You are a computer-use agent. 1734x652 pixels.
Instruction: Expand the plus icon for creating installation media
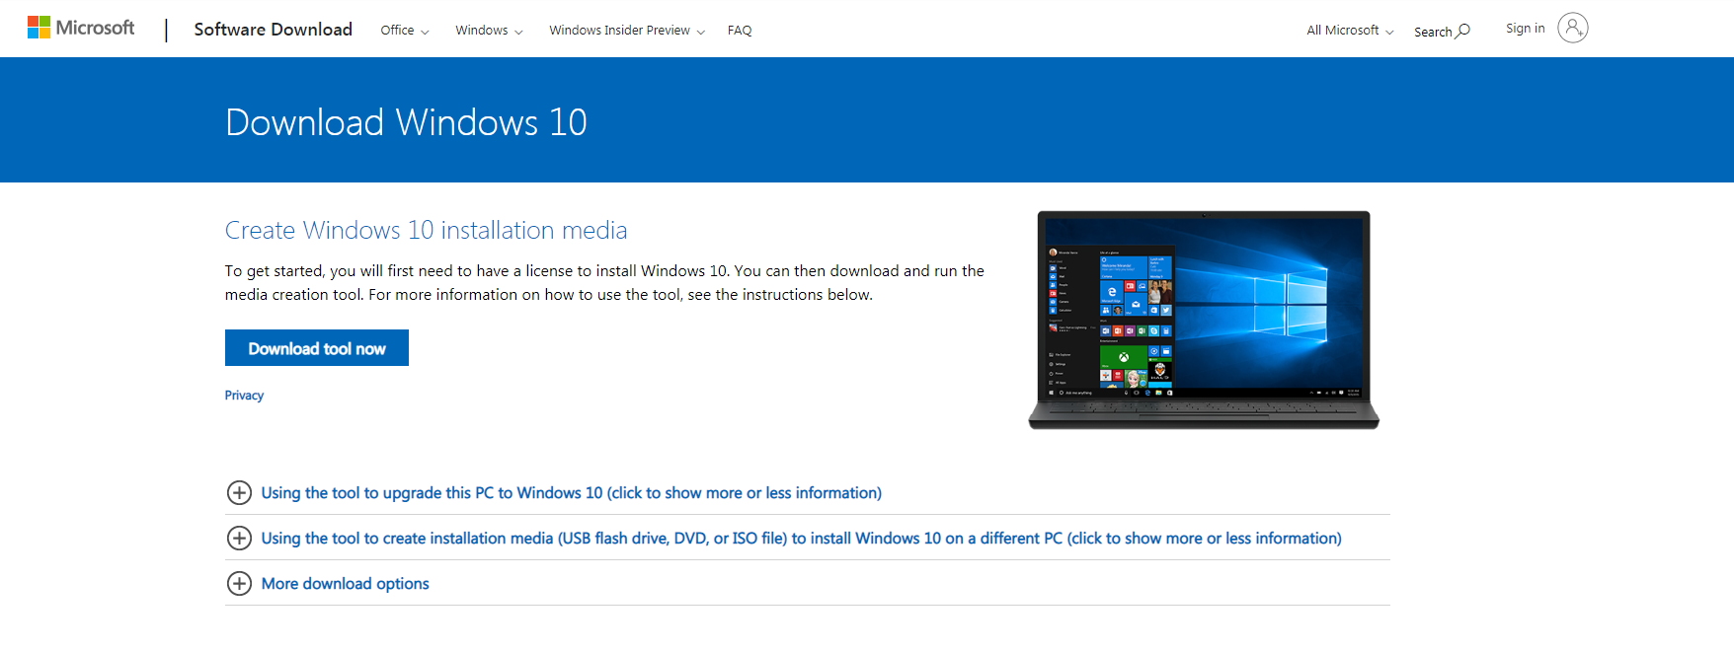[x=239, y=539]
